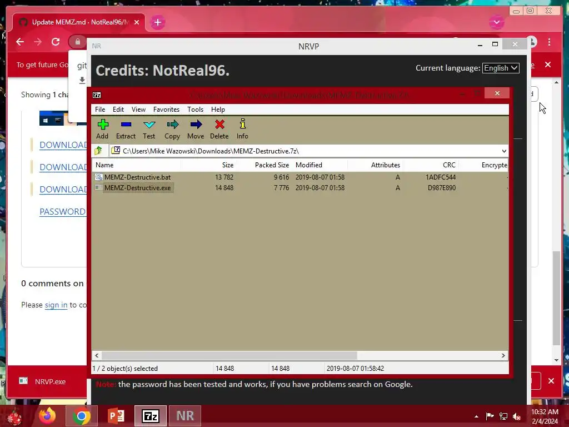Viewport: 569px width, 427px height.
Task: Click Firefox in the taskbar
Action: point(47,416)
